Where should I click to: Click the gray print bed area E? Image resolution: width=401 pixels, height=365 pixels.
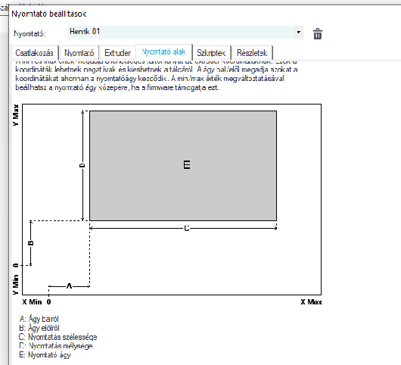(x=183, y=165)
